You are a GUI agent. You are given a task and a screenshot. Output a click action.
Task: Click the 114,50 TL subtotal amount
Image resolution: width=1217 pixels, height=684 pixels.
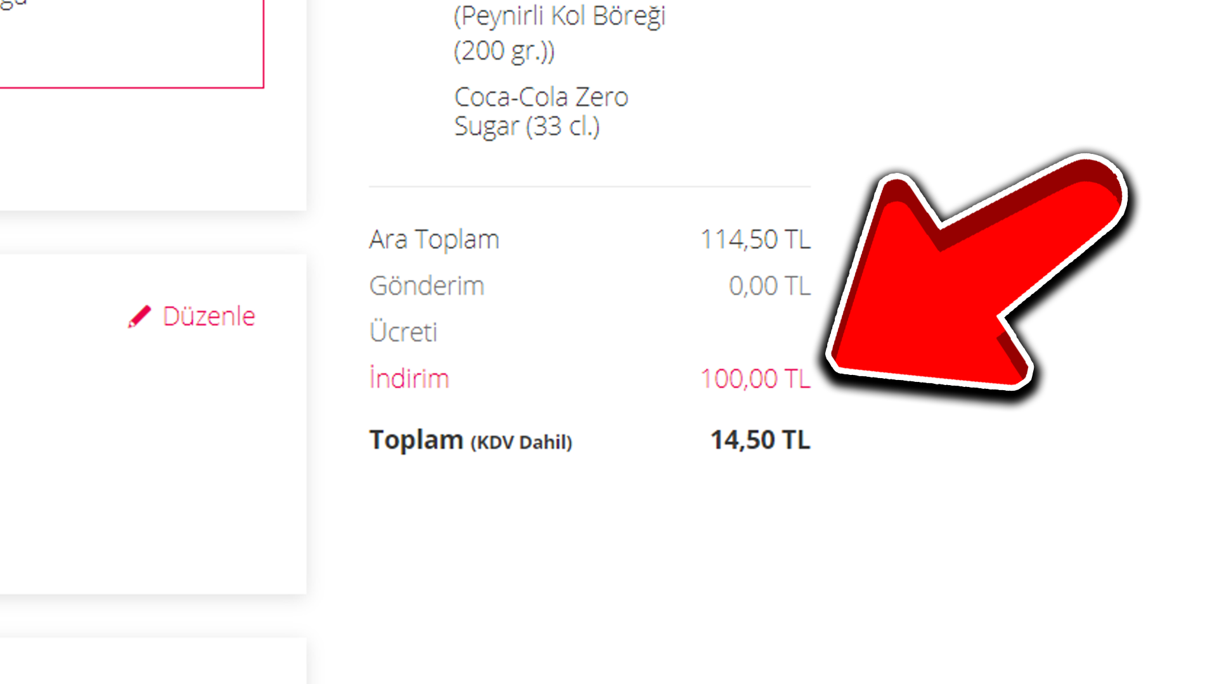[756, 239]
